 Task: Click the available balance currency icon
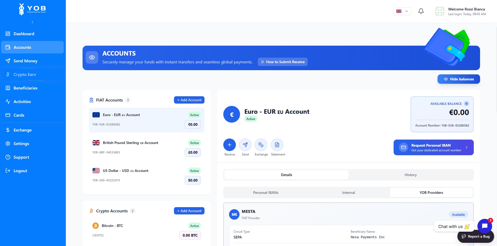coord(466,104)
